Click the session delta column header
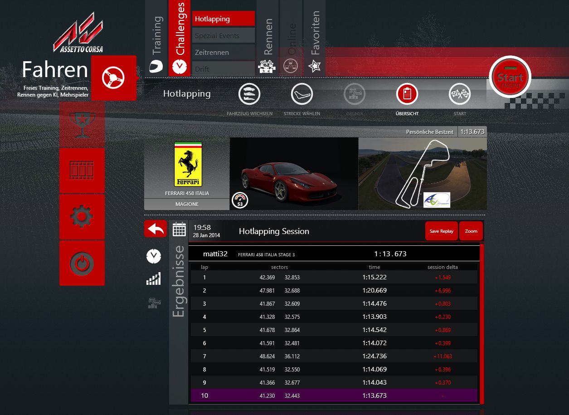 click(443, 267)
